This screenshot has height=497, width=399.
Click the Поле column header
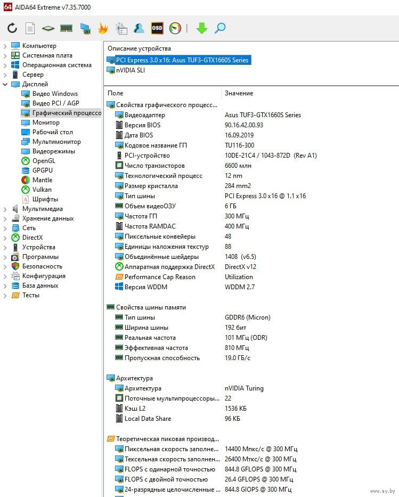point(116,93)
